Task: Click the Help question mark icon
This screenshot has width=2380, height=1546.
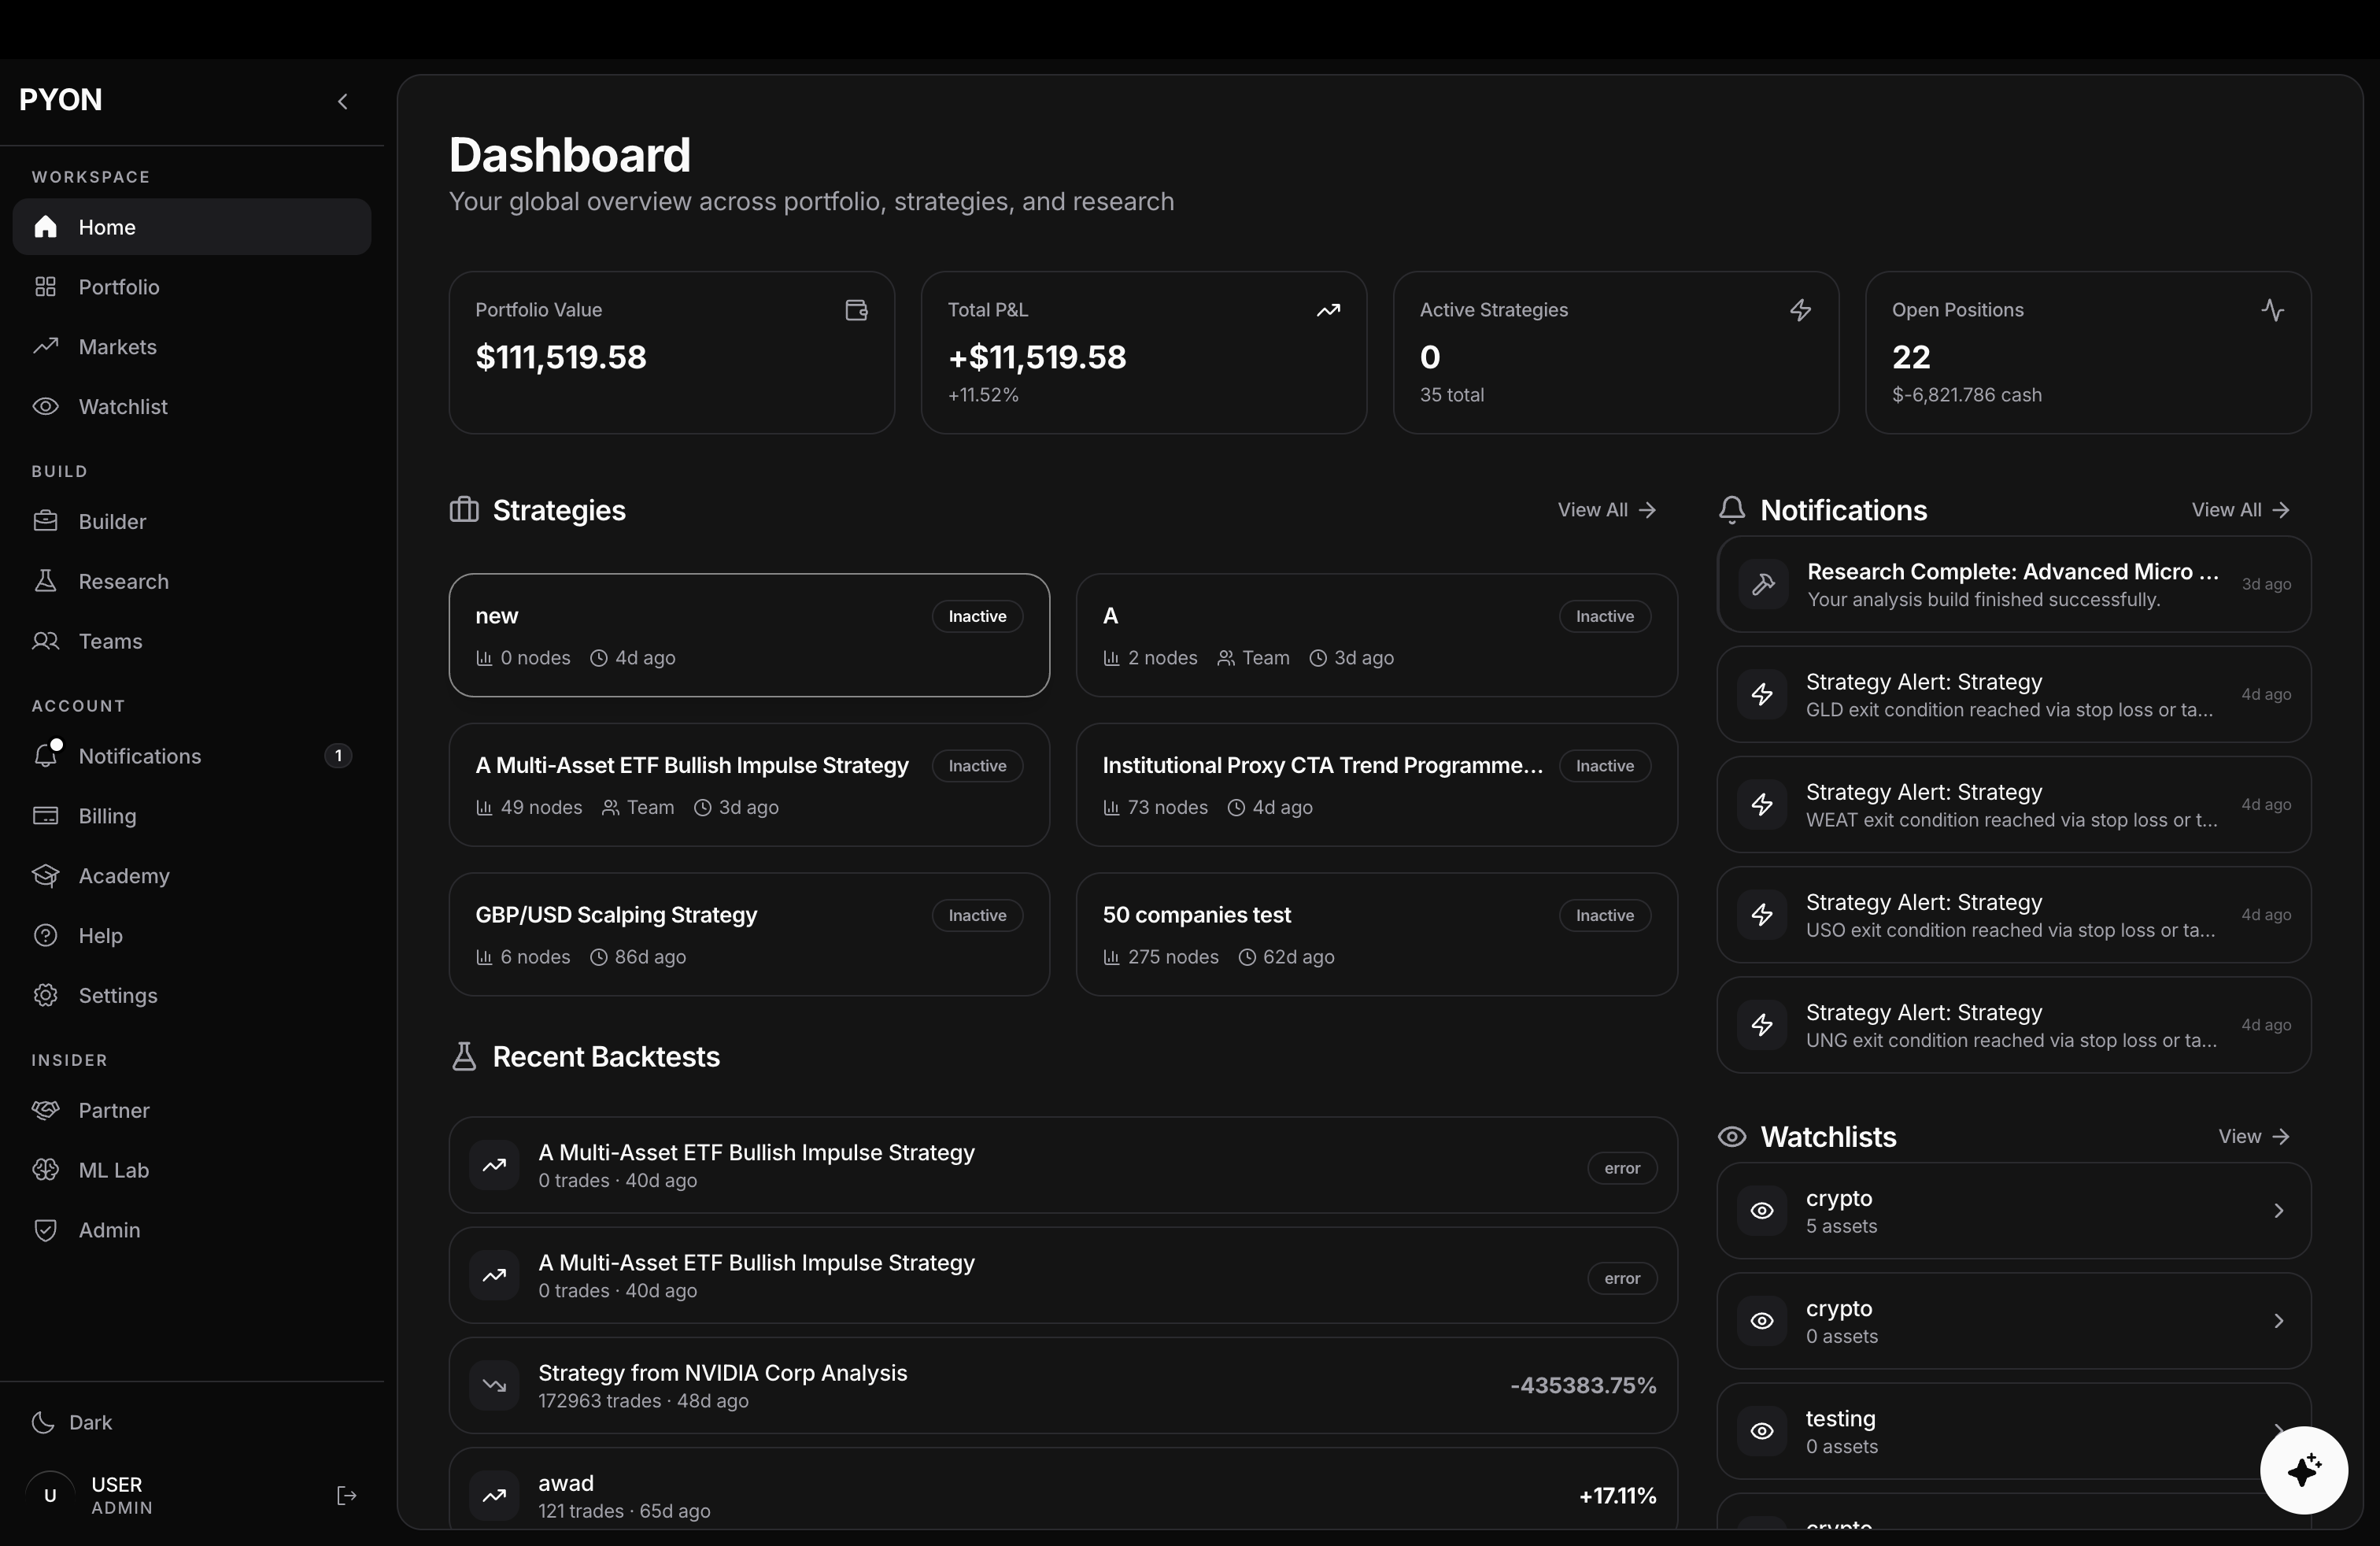Action: point(45,936)
